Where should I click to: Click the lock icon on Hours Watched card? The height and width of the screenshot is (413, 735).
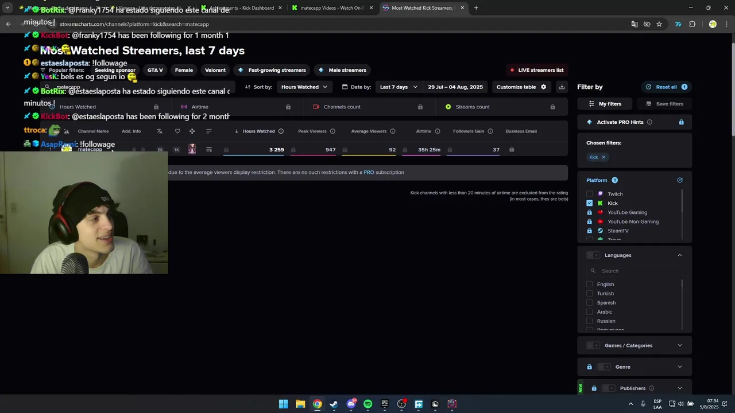156,107
